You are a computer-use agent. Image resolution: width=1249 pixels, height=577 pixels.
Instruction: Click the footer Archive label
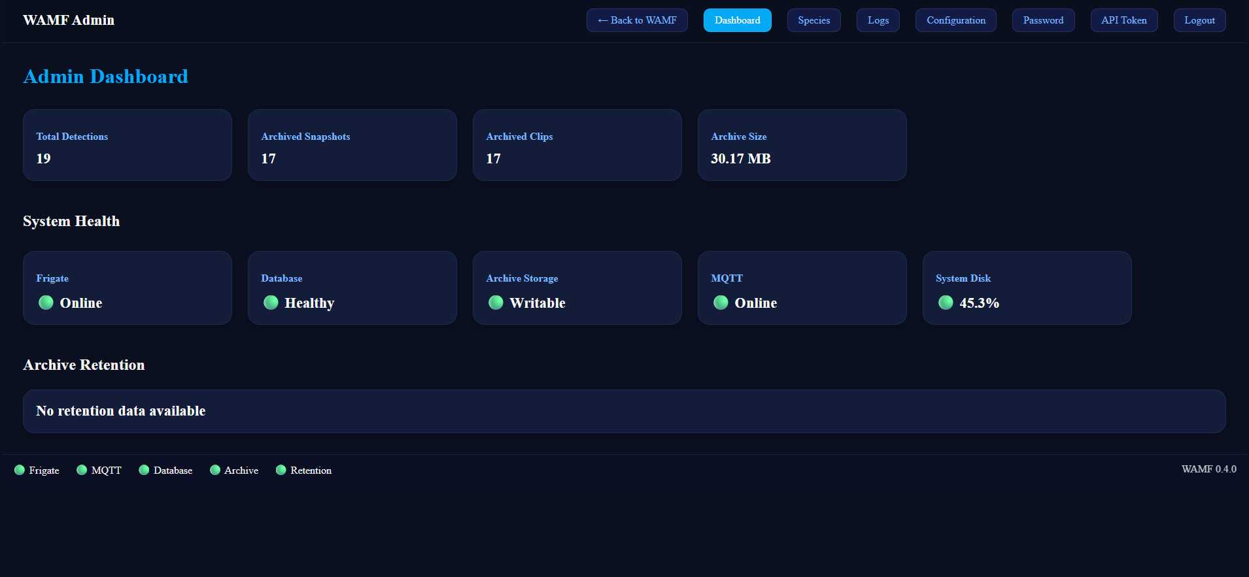(241, 470)
